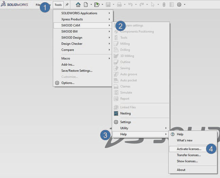Image resolution: width=220 pixels, height=178 pixels.
Task: Select Show licenses... entry
Action: (187, 161)
